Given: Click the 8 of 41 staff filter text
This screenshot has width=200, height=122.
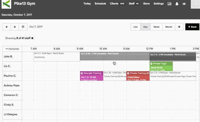Looking at the screenshot, I should coord(23,38).
